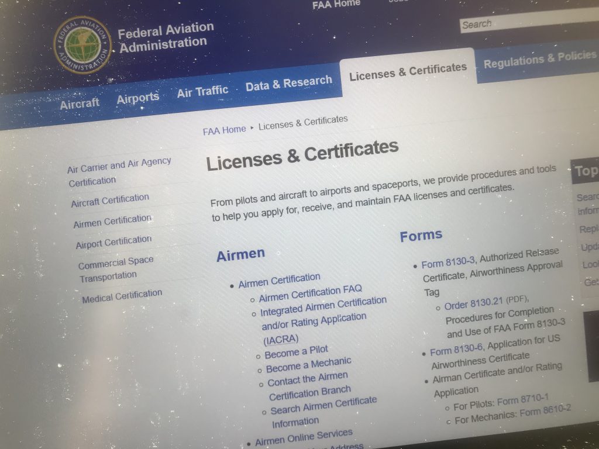Open the Federal Aviation Administration title link
The image size is (599, 449).
click(166, 38)
